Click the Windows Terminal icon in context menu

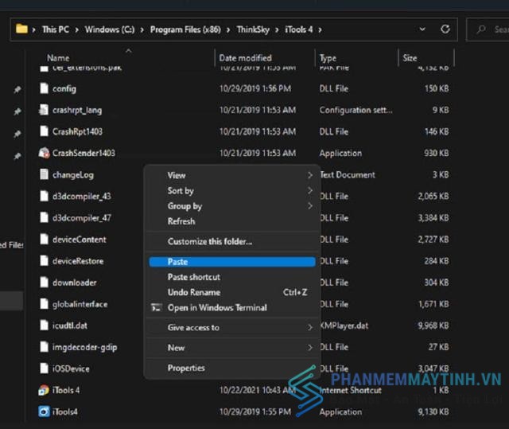pos(156,307)
